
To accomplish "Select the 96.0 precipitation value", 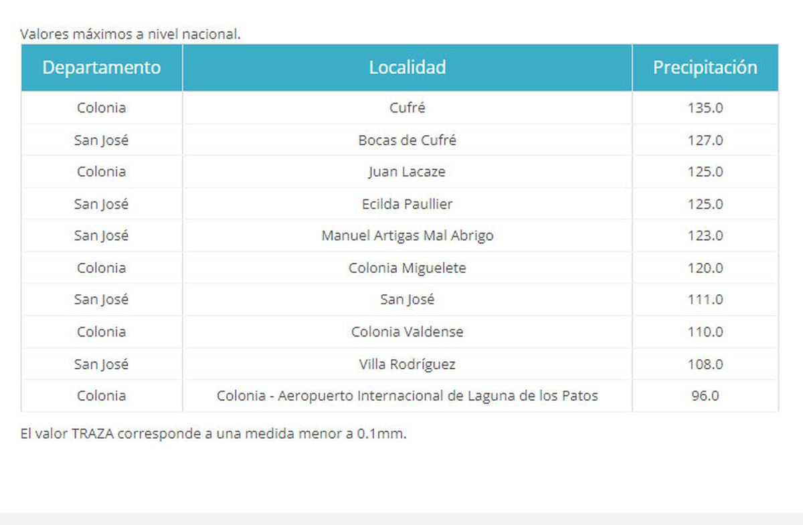I will coord(705,396).
